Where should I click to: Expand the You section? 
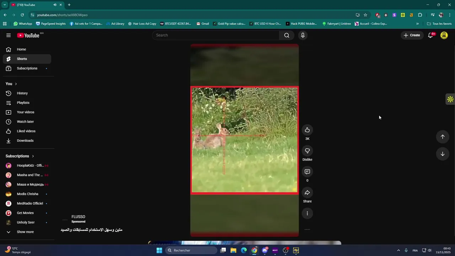pyautogui.click(x=11, y=84)
